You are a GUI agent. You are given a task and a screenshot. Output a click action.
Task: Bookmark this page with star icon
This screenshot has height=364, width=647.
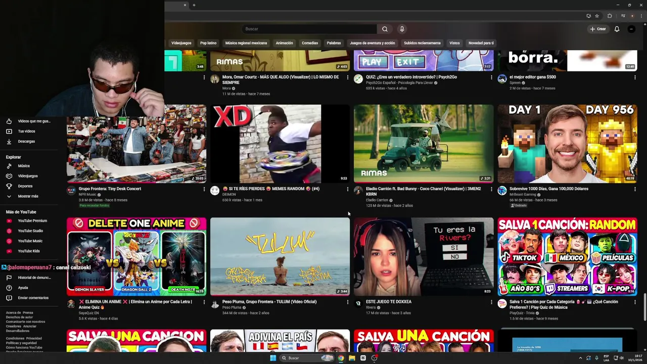pyautogui.click(x=597, y=16)
